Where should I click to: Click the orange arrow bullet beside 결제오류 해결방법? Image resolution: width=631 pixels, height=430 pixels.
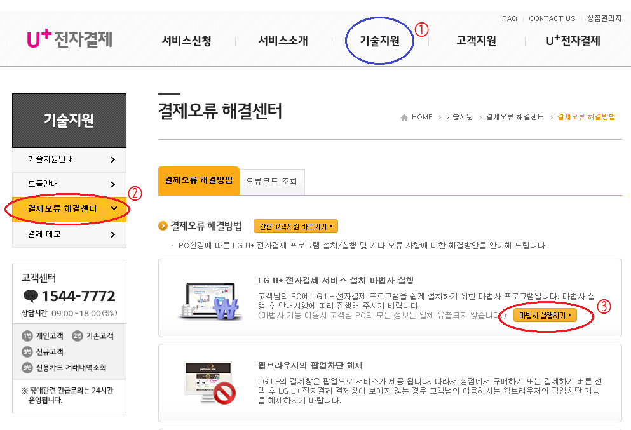click(x=163, y=226)
